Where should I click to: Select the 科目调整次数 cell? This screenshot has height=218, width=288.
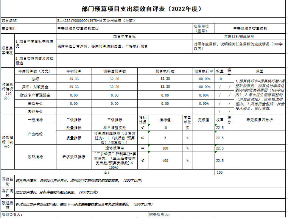(115, 128)
